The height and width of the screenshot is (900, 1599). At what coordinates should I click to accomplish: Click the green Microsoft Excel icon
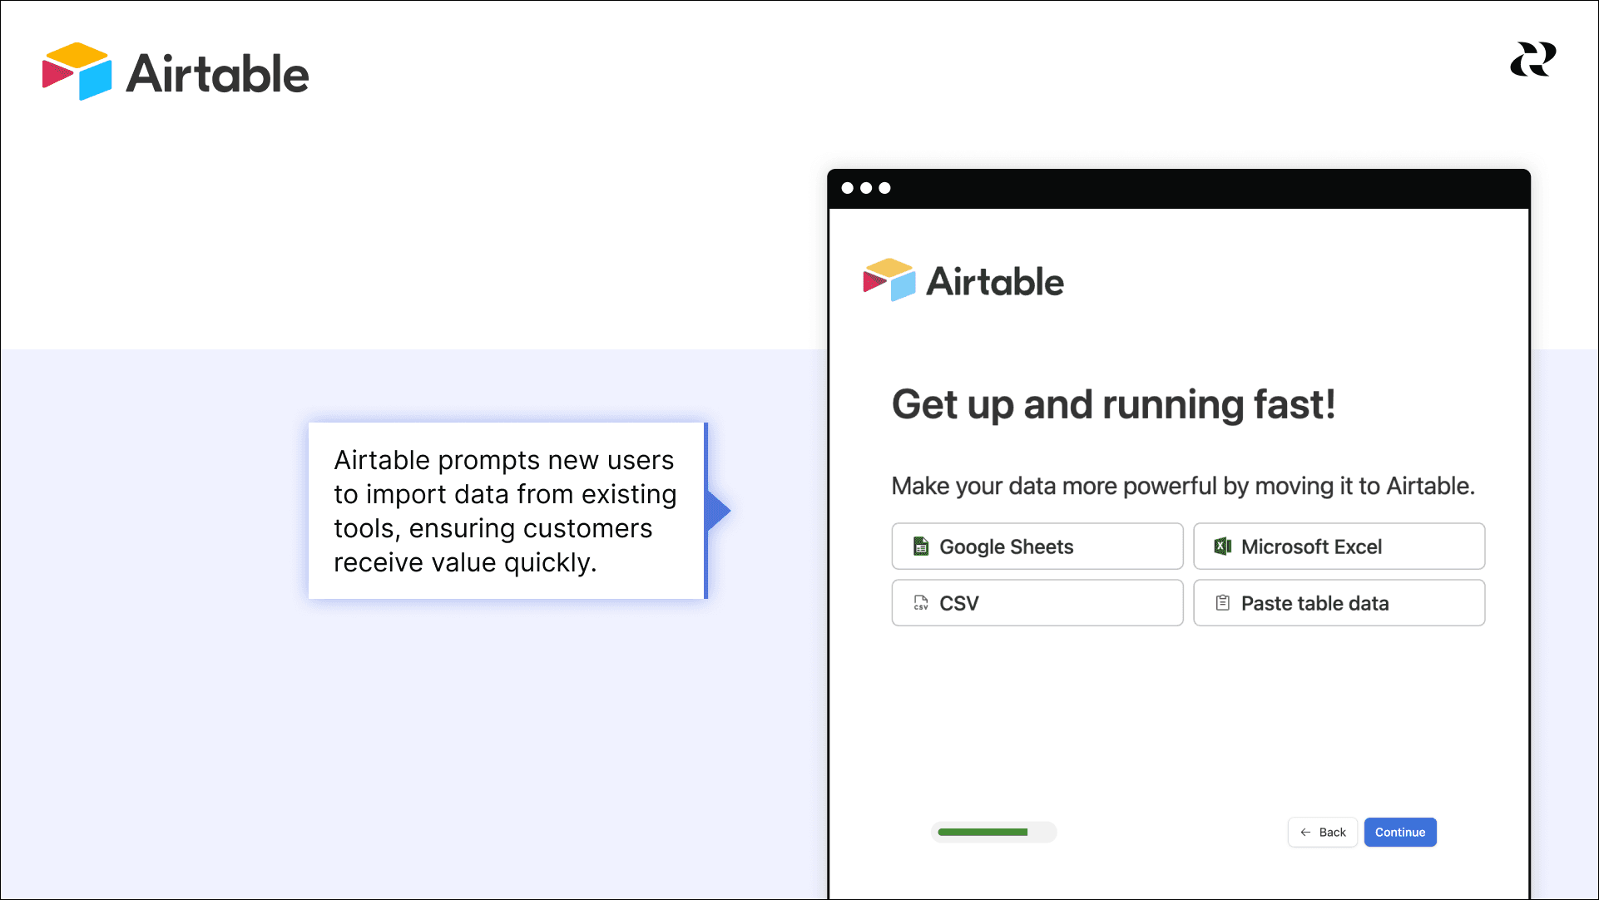1222,546
